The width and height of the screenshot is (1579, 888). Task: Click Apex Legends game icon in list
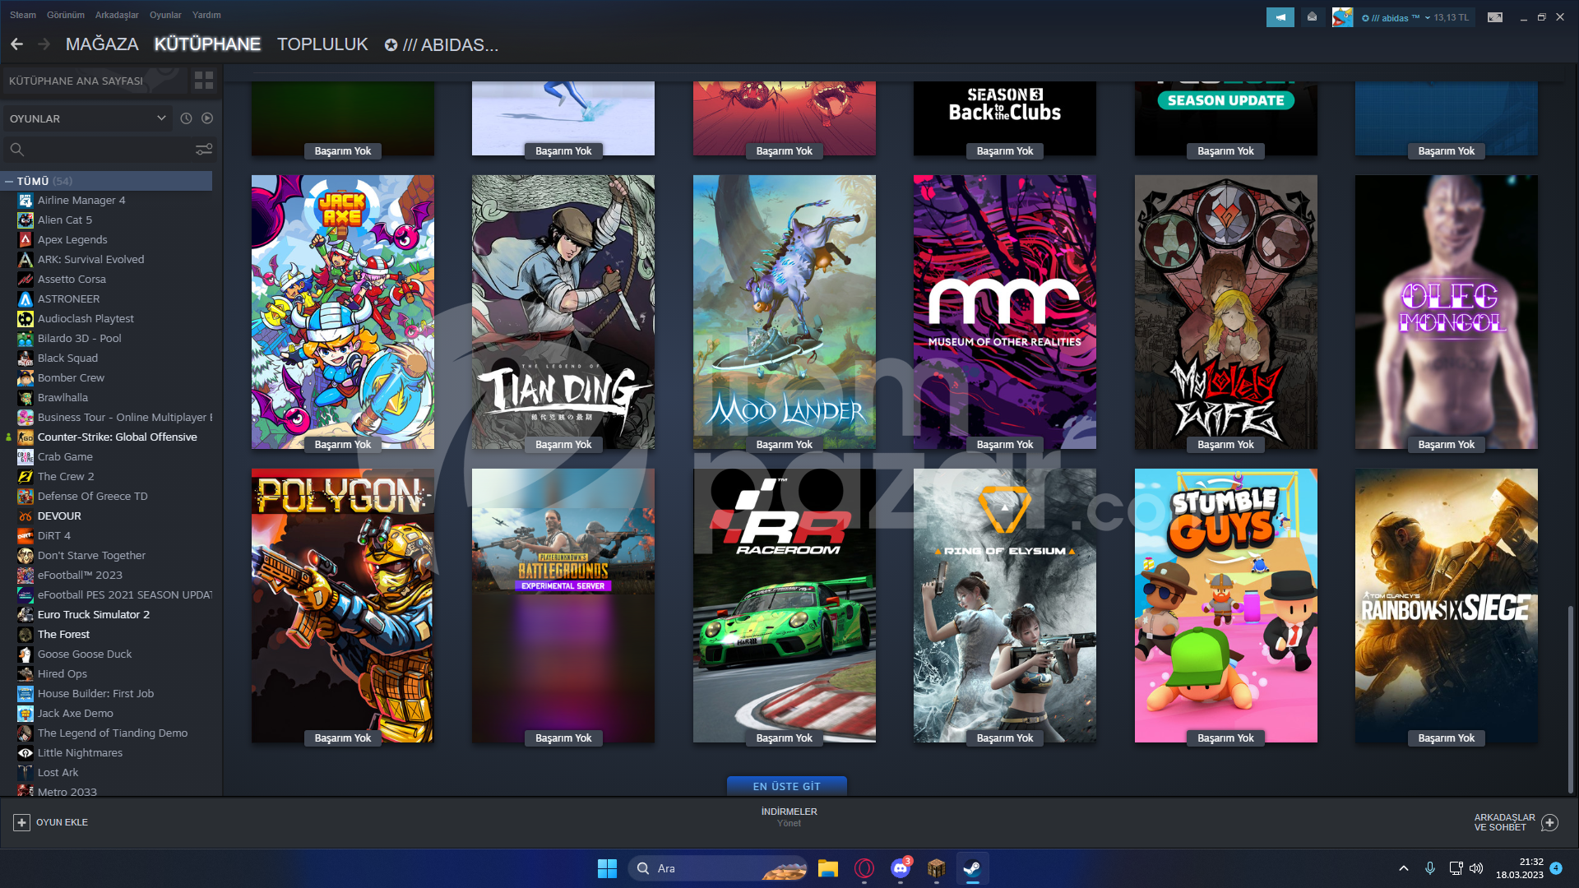click(25, 239)
